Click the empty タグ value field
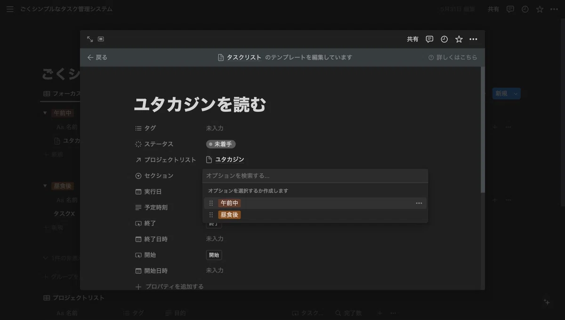Viewport: 565px width, 320px height. click(x=215, y=128)
